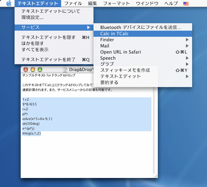Click the red close button of Drag&Drop window

(26, 69)
